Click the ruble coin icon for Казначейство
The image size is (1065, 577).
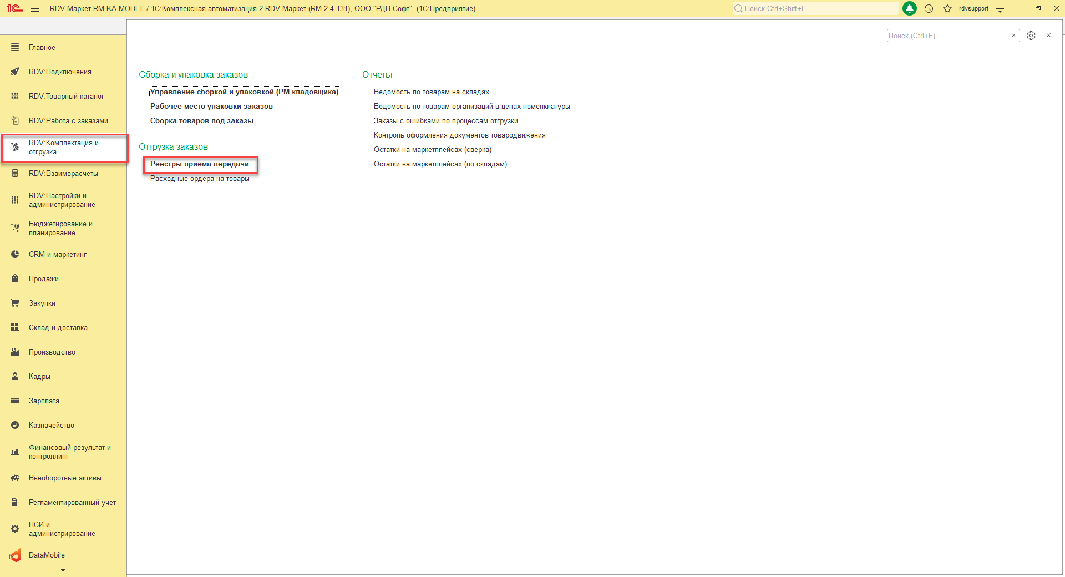[15, 426]
